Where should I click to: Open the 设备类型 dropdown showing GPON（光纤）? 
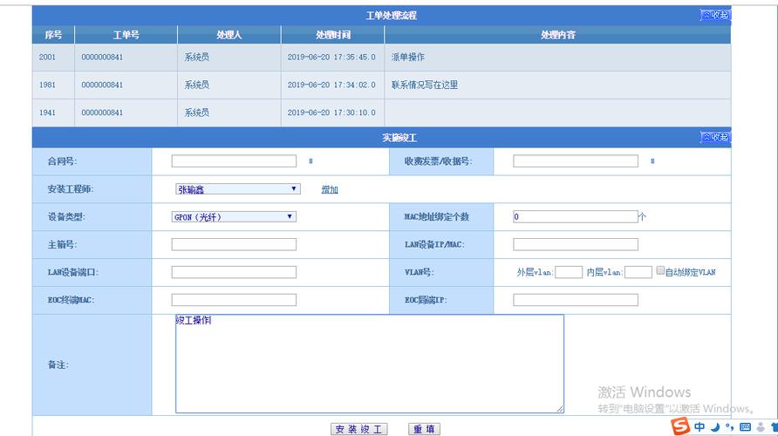tap(234, 217)
